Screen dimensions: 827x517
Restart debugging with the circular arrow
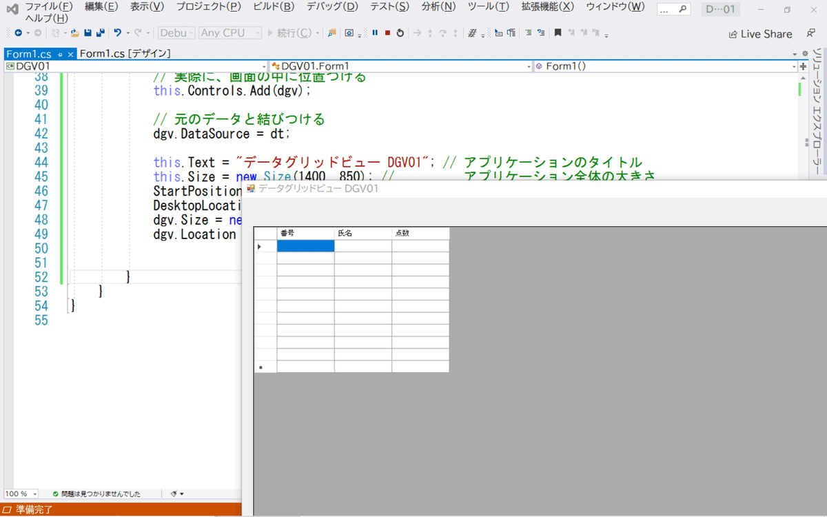(x=400, y=33)
